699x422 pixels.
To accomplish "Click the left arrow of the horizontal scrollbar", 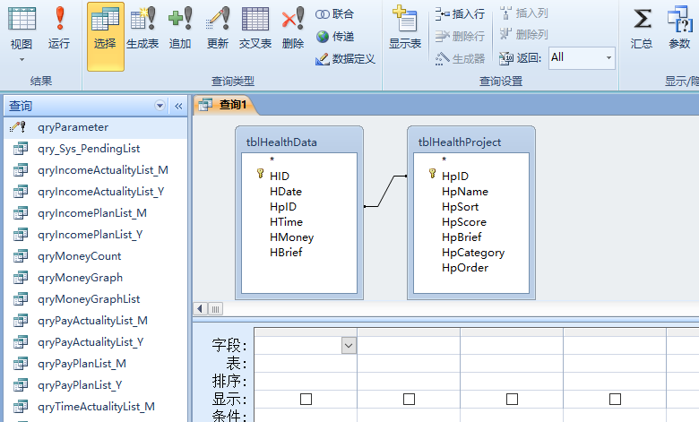I will click(x=200, y=308).
